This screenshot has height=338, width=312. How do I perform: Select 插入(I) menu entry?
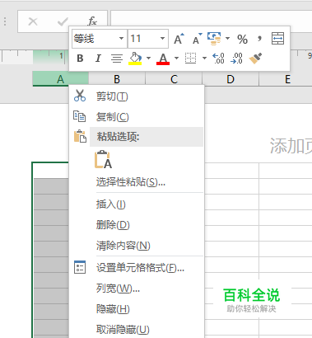click(137, 204)
